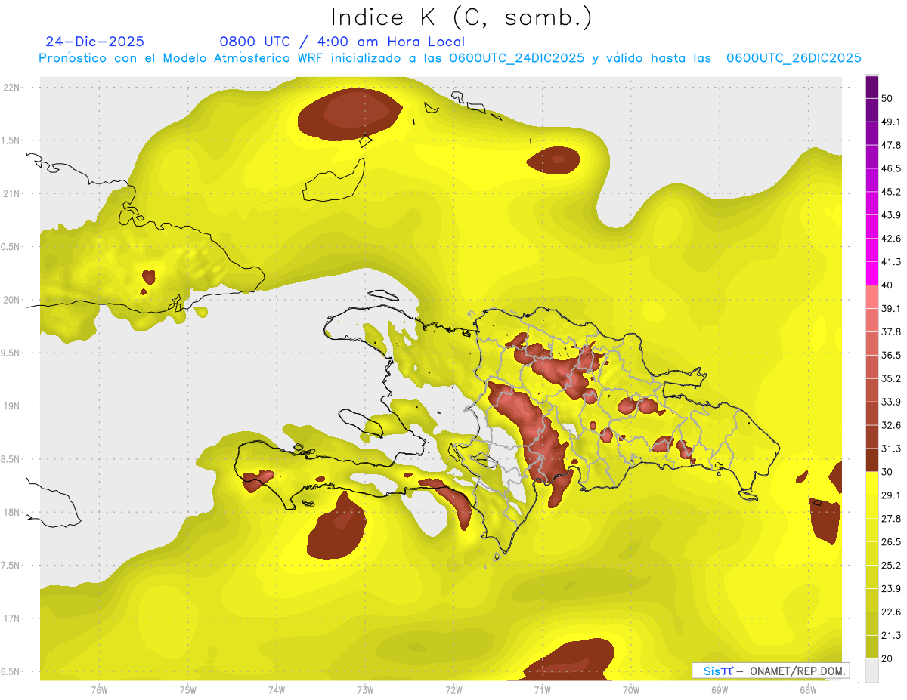Click the longitude label "73W"
907x700 pixels.
(365, 689)
